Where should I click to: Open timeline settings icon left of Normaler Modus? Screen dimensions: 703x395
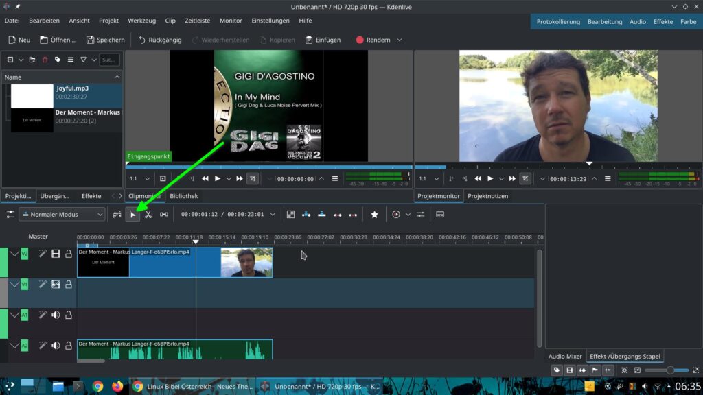[10, 215]
